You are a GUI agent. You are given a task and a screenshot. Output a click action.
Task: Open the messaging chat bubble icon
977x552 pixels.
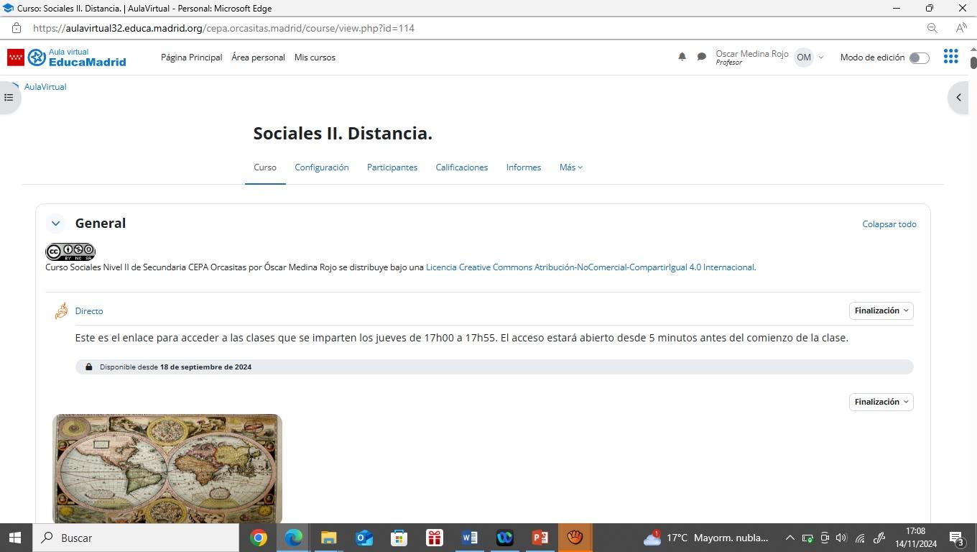point(701,57)
